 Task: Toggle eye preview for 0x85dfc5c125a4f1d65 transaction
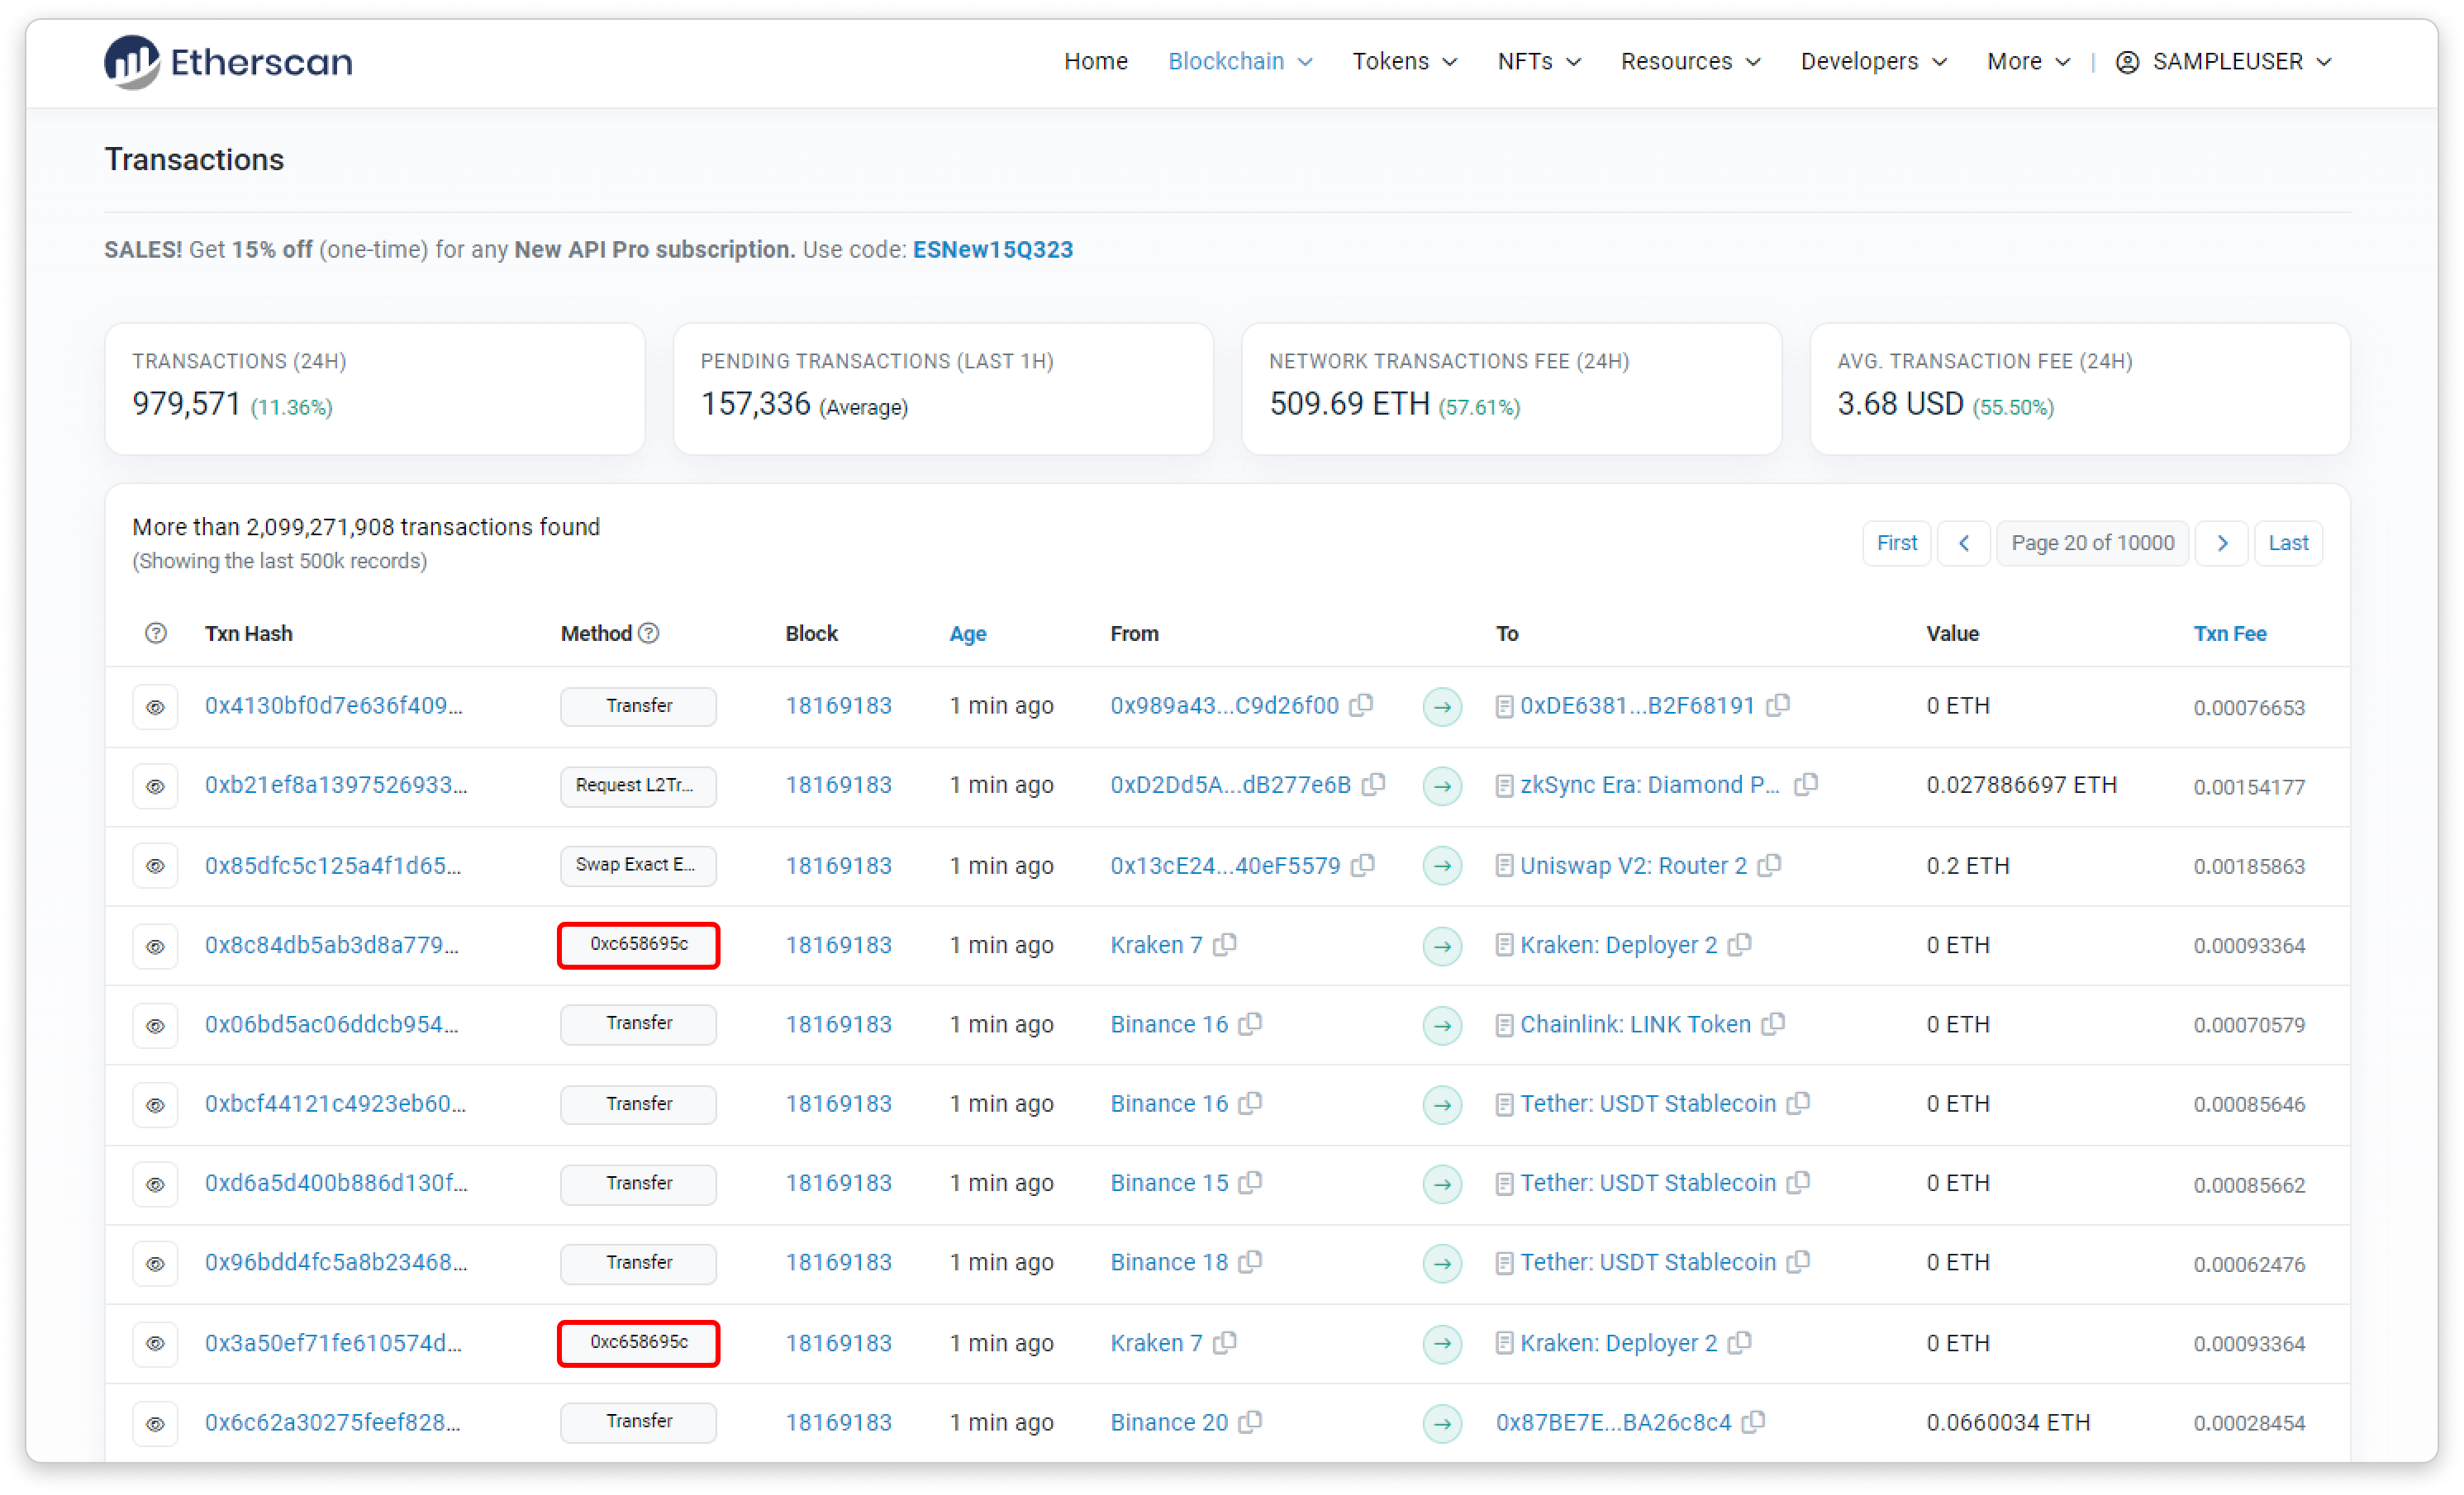click(155, 866)
